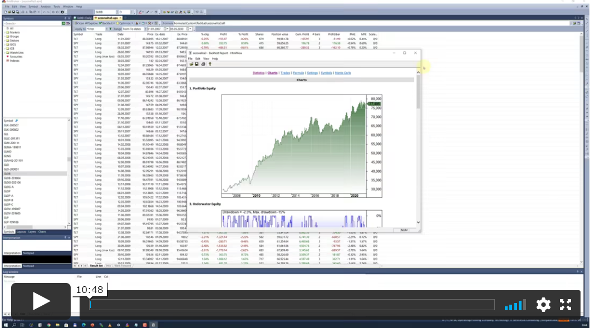
Task: Click the Optimize button
Action: coord(124,23)
